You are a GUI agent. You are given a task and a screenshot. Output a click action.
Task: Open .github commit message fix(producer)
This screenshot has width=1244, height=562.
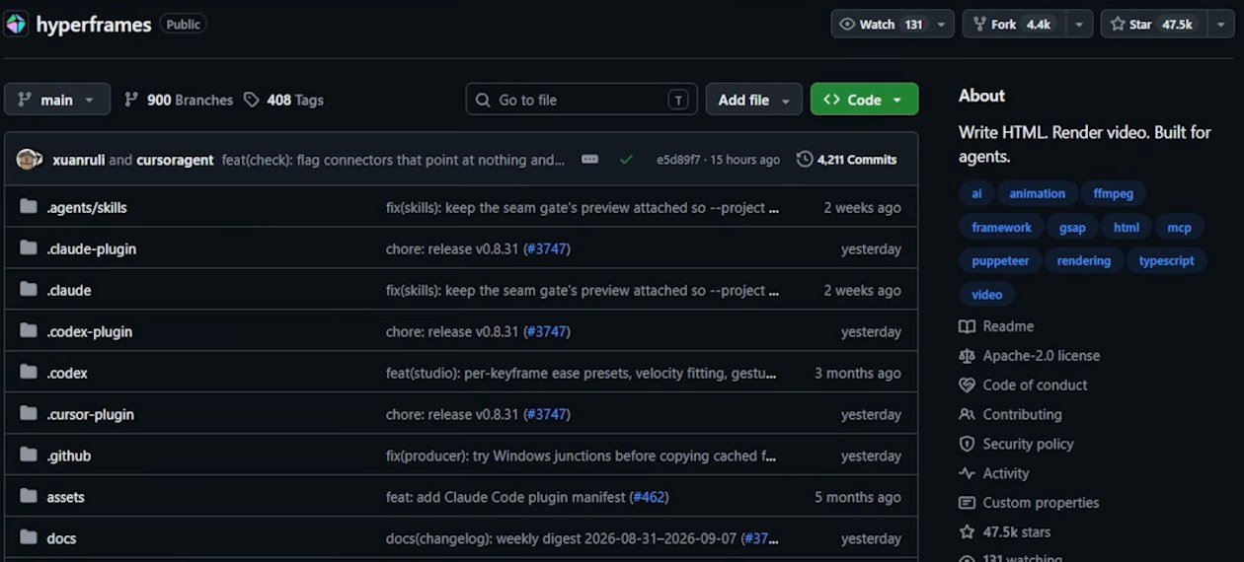pos(582,457)
